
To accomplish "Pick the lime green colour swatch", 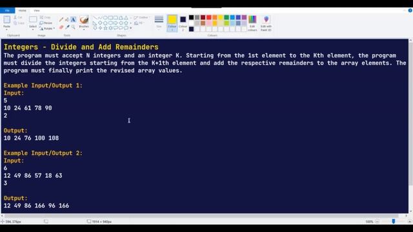I will point(227,23).
